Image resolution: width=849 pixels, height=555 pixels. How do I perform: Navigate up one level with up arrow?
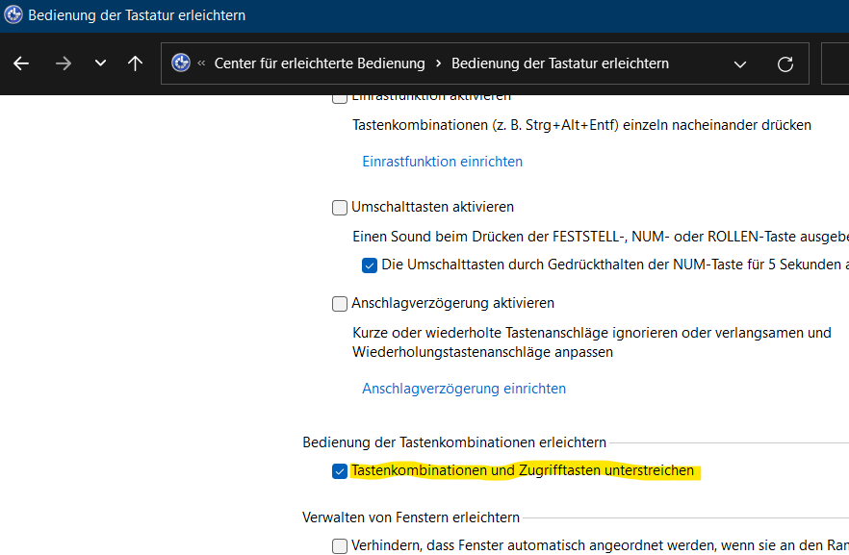(x=135, y=63)
